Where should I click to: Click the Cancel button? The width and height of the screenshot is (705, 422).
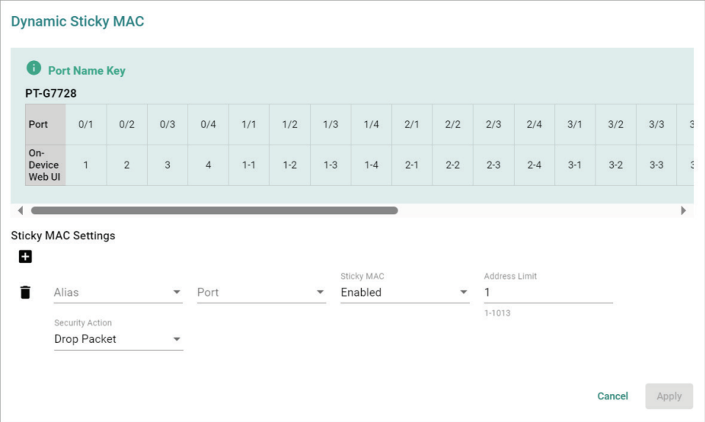pos(612,396)
